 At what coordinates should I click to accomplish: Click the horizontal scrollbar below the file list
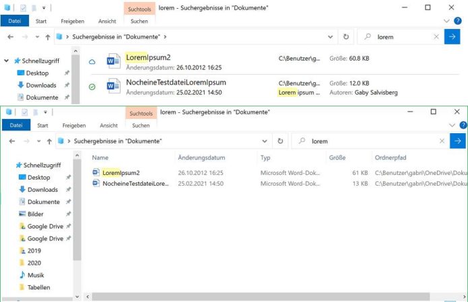tap(269, 296)
